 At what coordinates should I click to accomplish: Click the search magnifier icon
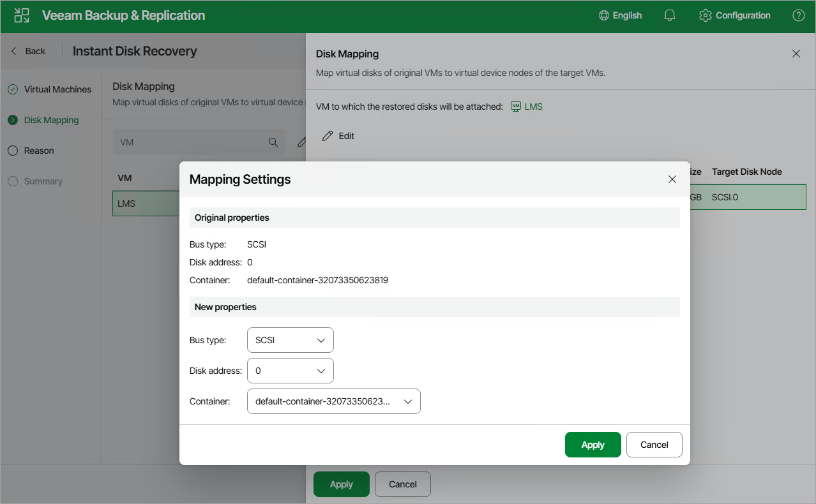point(273,142)
